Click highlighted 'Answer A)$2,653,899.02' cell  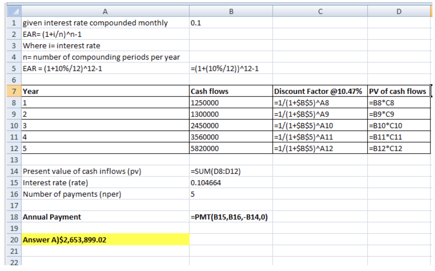[x=105, y=240]
